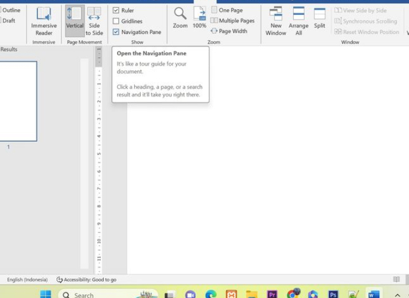
Task: Split the document window
Action: 320,18
